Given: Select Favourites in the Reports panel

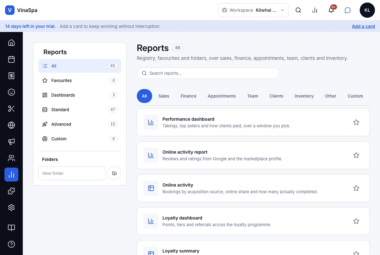Looking at the screenshot, I should pos(80,80).
